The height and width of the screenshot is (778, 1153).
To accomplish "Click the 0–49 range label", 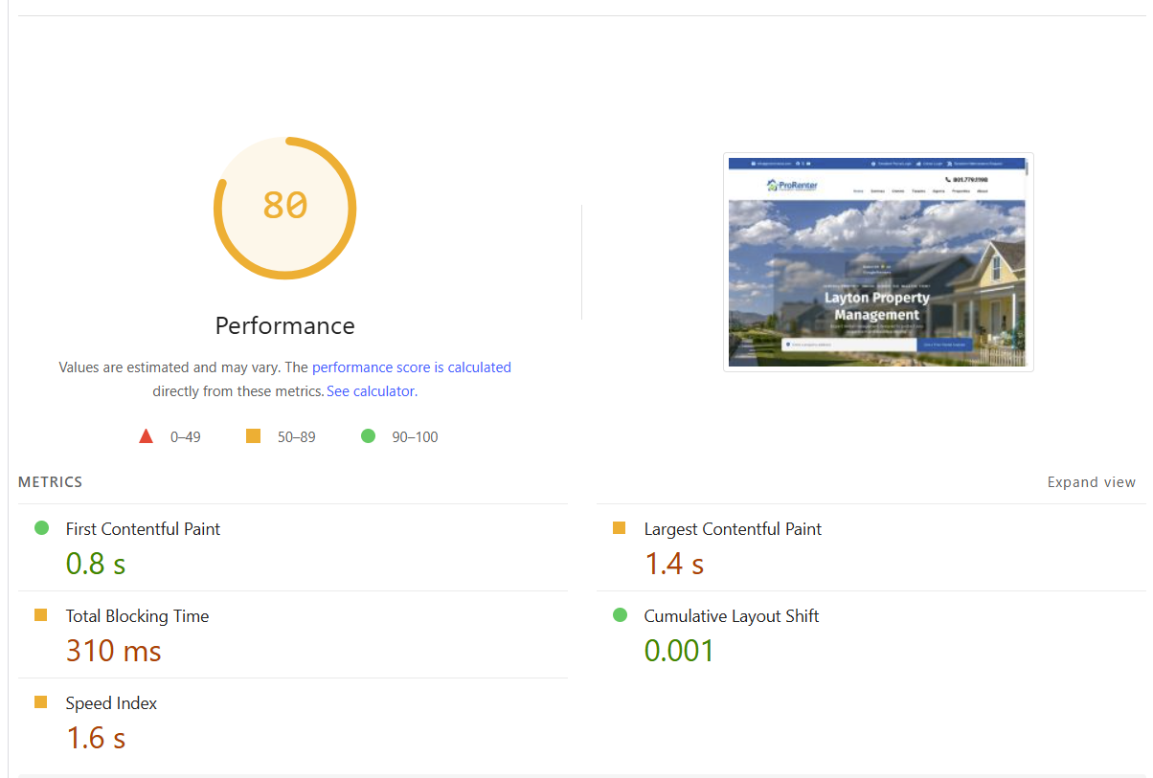I will tap(186, 437).
